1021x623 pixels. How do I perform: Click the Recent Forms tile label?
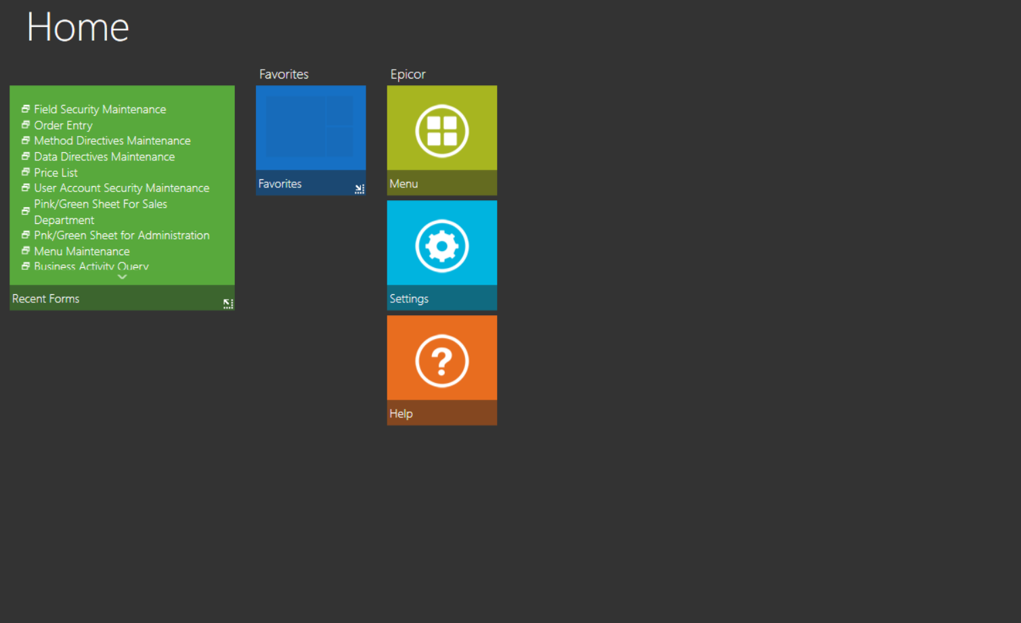[45, 298]
